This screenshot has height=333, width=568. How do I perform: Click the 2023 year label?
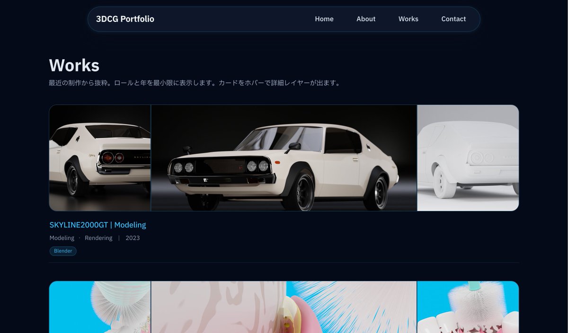point(133,238)
